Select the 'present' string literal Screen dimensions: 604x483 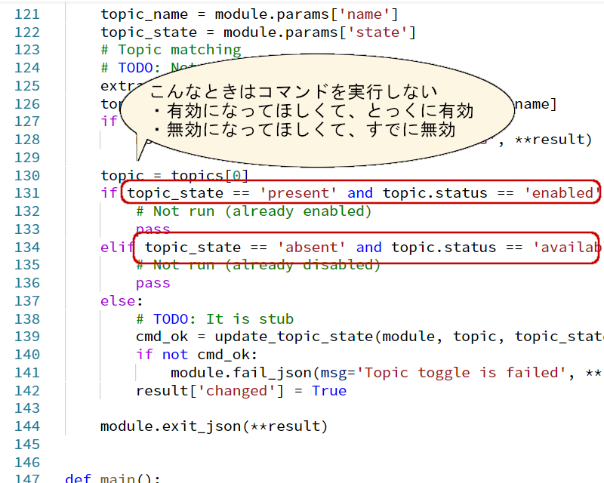(298, 192)
